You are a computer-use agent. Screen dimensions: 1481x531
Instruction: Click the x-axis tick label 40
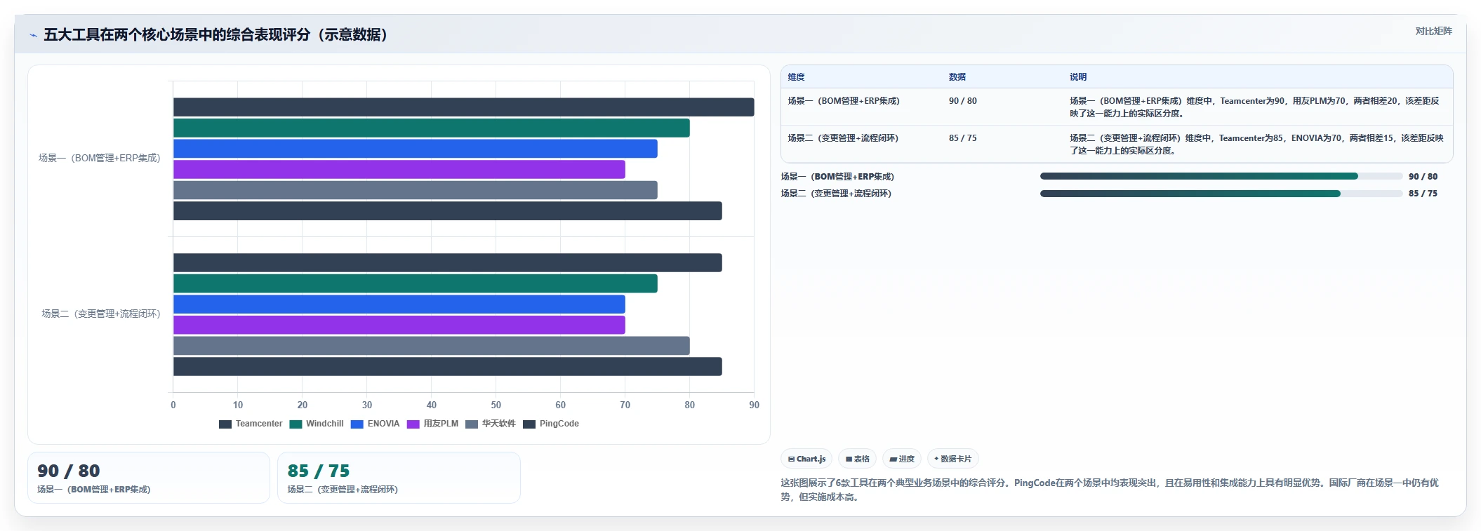coord(432,405)
